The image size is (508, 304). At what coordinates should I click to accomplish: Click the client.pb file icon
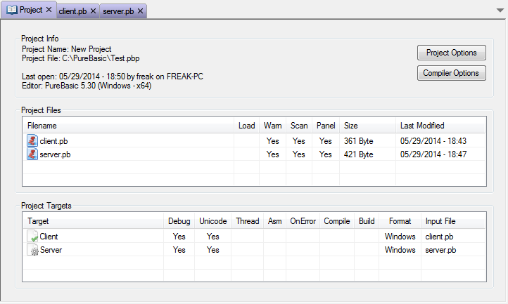32,140
